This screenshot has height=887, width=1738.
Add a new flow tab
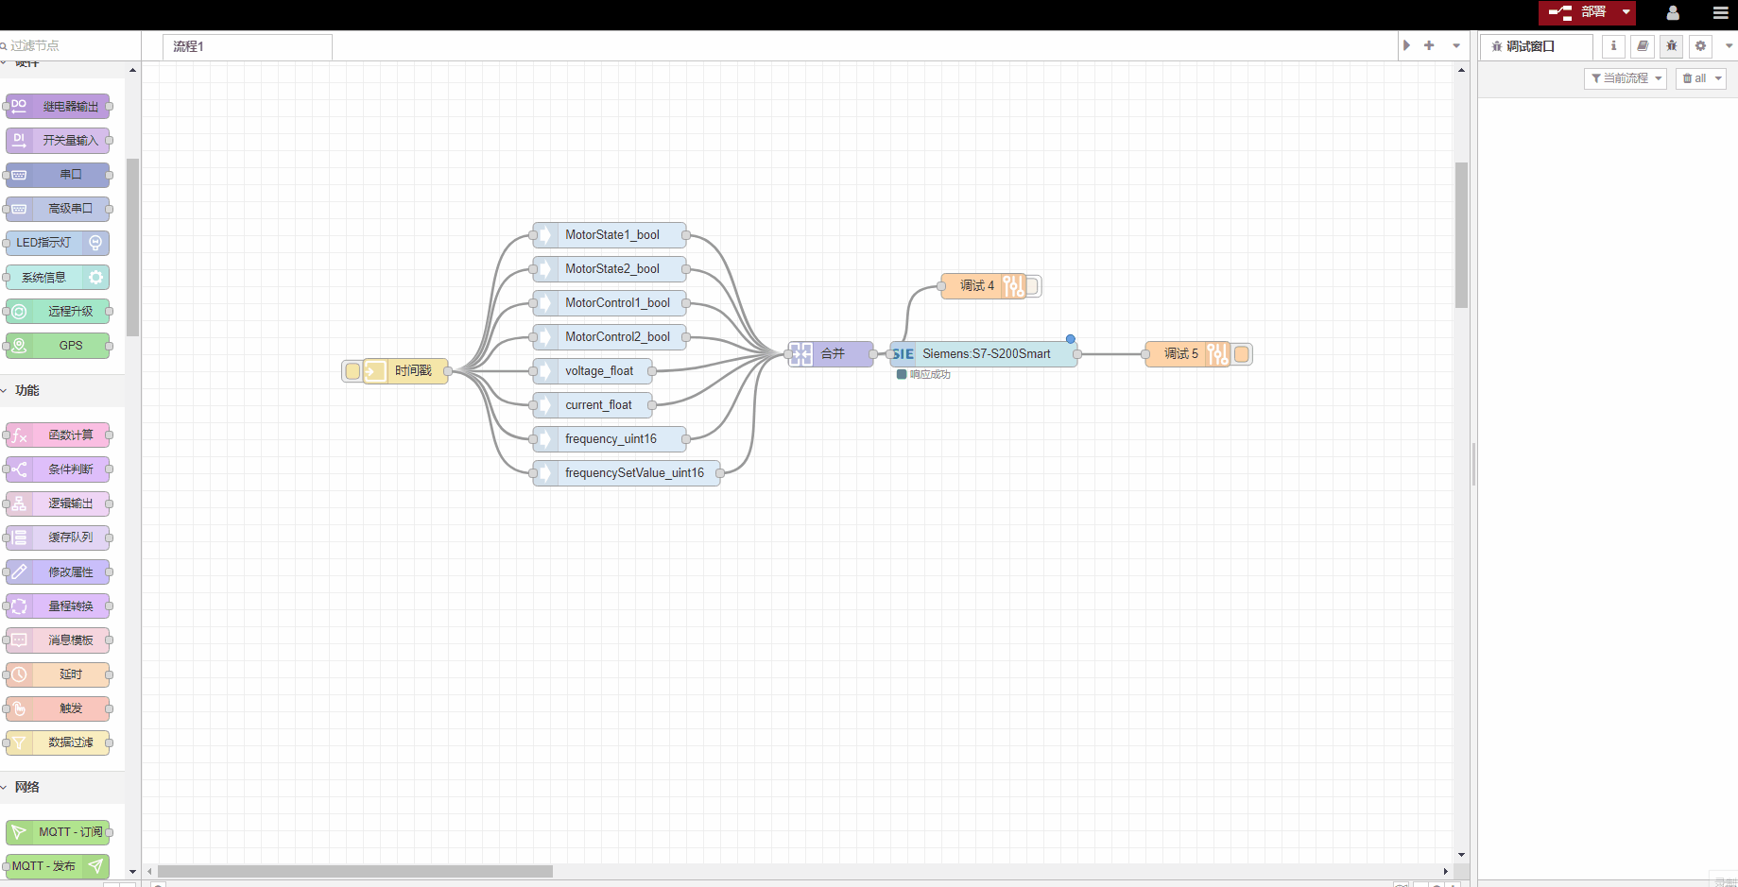tap(1429, 45)
